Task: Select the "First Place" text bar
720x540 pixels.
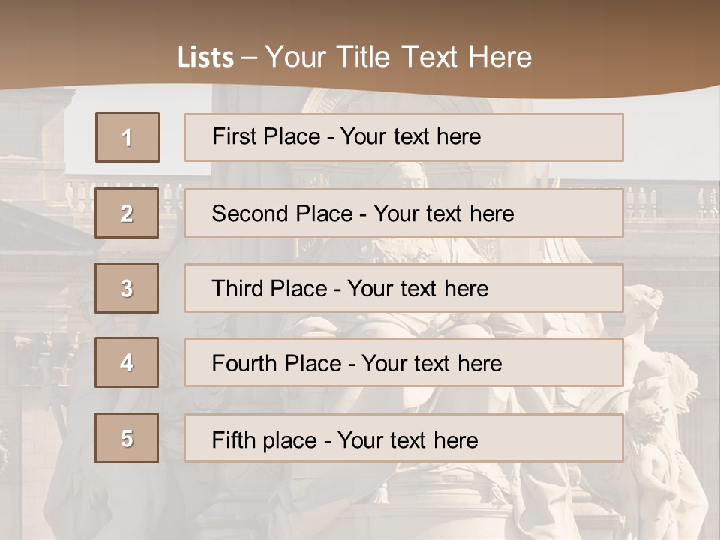Action: pyautogui.click(x=403, y=137)
